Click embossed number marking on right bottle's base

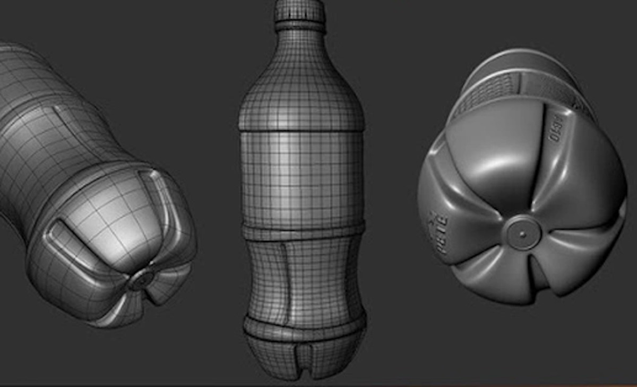pos(556,128)
